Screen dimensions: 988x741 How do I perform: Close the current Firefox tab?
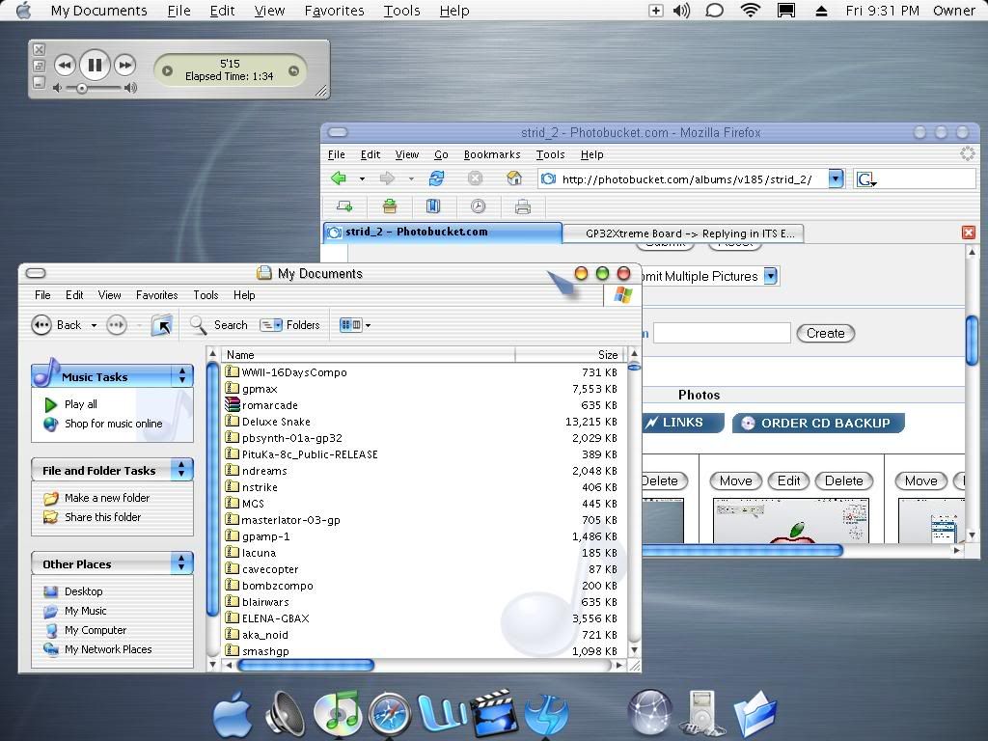tap(969, 233)
